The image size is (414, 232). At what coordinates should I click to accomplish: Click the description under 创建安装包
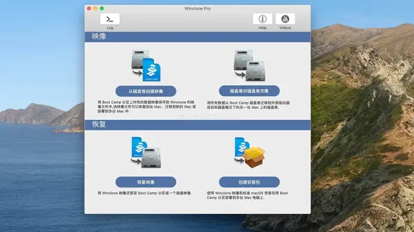(x=247, y=195)
